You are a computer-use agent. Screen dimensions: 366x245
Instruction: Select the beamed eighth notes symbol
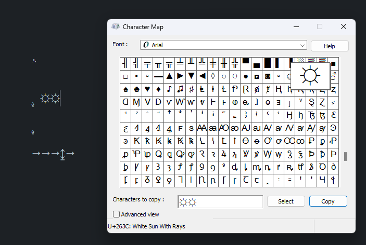pyautogui.click(x=180, y=89)
